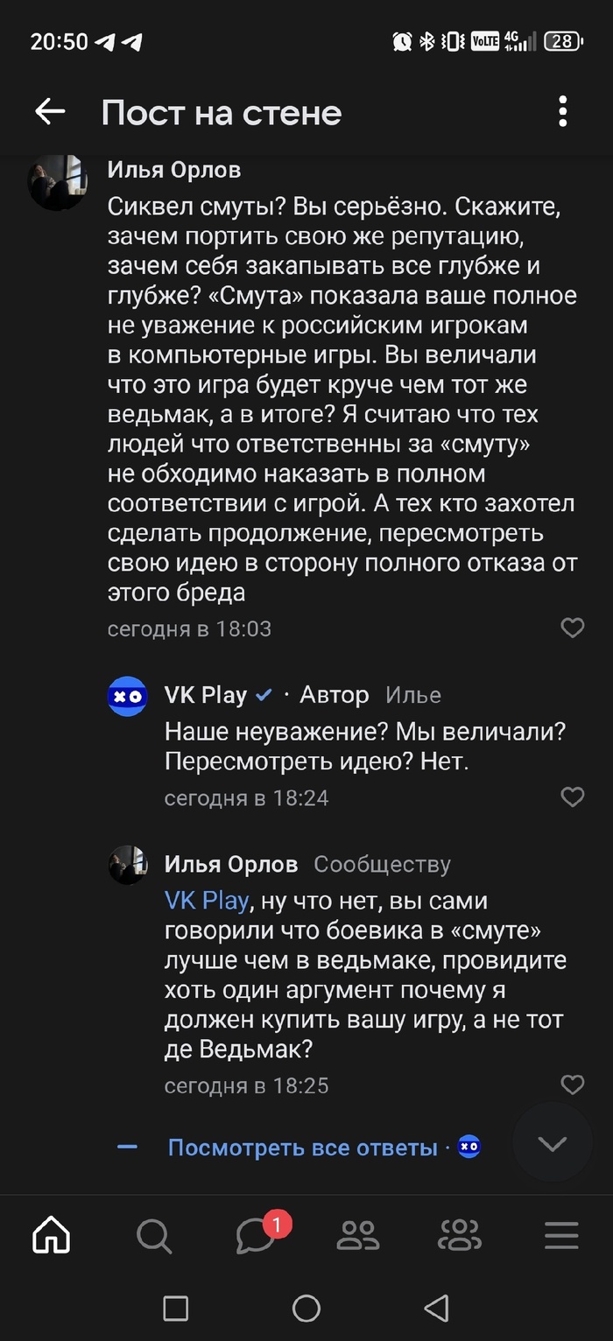613x1341 pixels.
Task: Tap the back arrow in header
Action: pos(50,112)
